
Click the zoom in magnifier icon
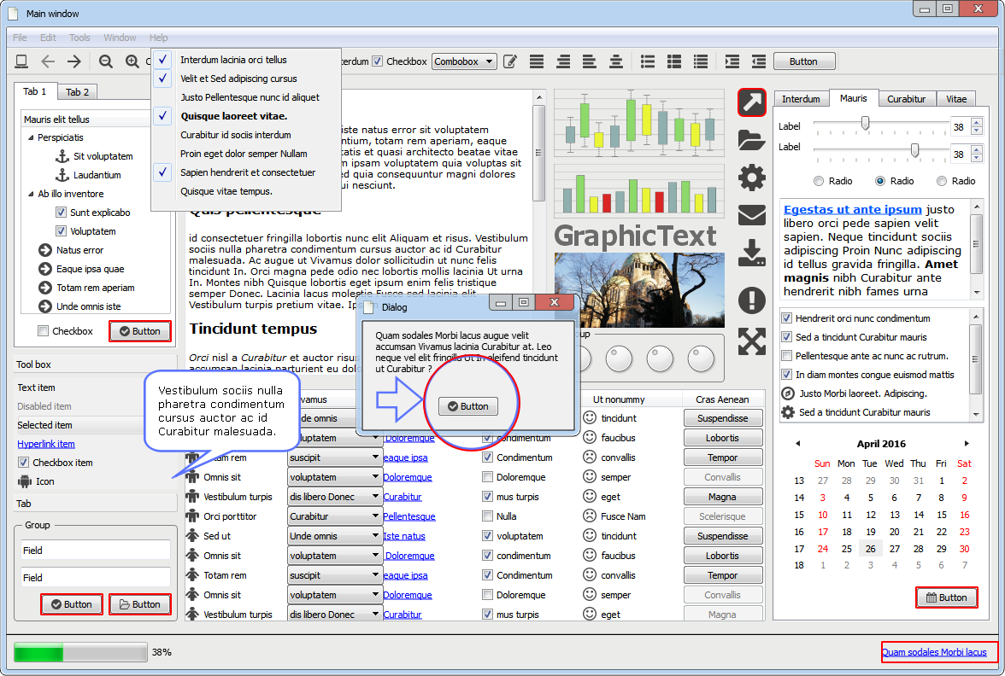[x=132, y=61]
